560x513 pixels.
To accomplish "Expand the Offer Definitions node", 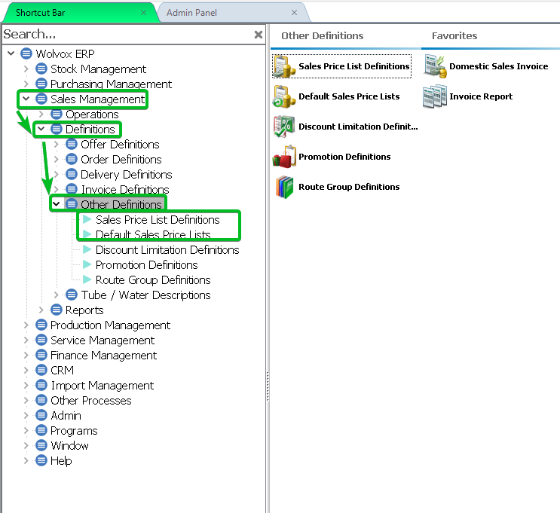I will (x=56, y=144).
